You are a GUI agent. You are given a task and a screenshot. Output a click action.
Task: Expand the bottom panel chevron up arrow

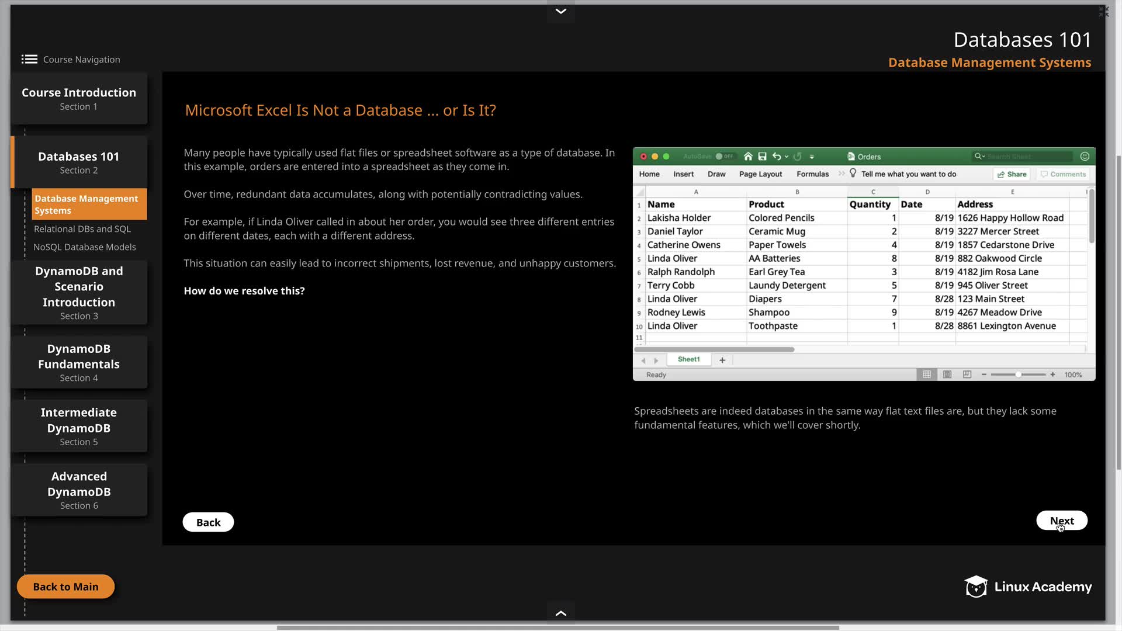click(560, 613)
